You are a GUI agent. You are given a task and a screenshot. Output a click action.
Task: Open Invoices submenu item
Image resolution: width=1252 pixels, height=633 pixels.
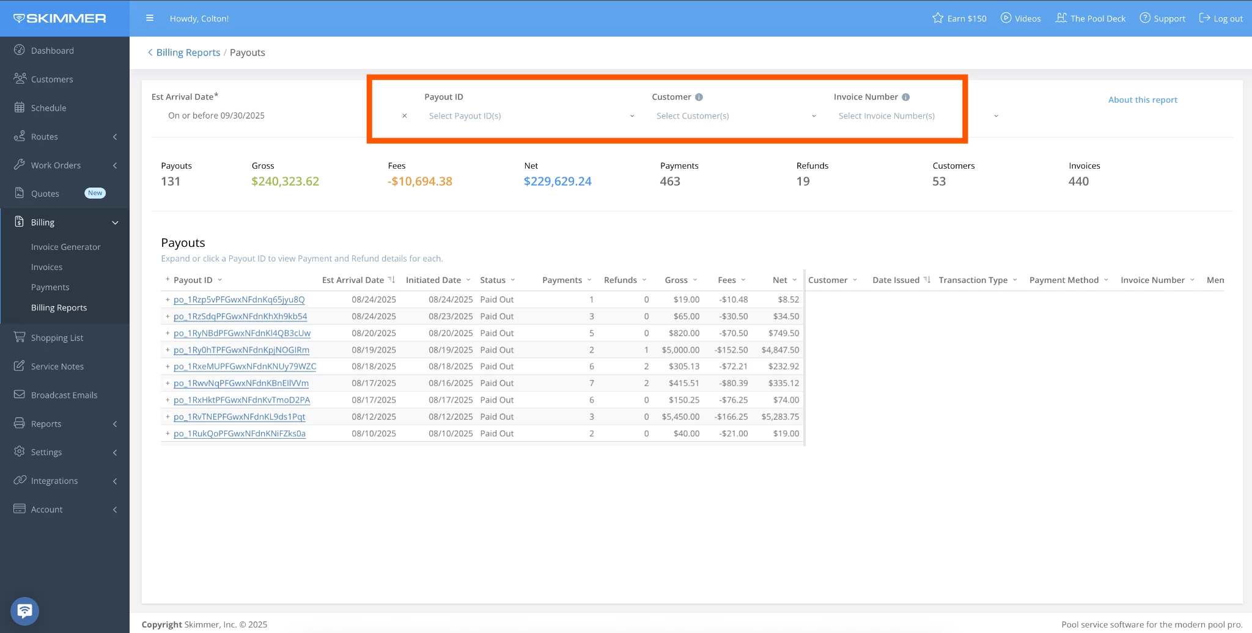point(47,267)
